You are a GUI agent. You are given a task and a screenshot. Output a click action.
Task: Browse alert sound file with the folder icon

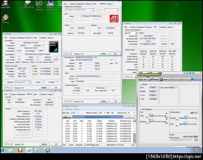point(196,140)
